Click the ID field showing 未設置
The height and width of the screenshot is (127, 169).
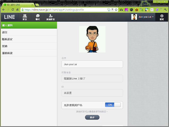(92, 93)
